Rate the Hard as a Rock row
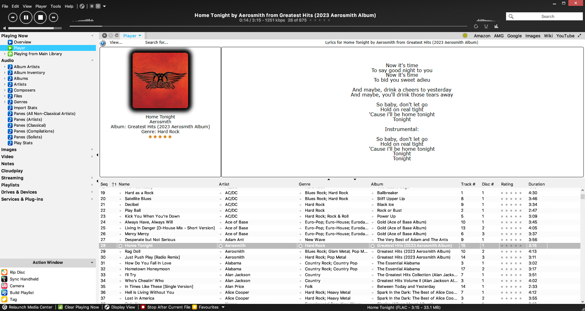This screenshot has width=585, height=311. click(x=511, y=193)
